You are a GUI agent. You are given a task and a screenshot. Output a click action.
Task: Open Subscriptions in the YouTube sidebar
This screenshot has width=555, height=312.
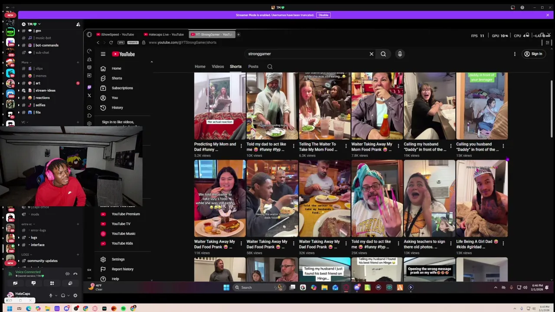122,88
